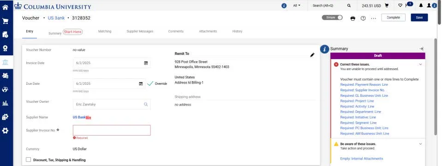Open the puzzle-gear setup sidebar icon
442x166 pixels.
5,117
